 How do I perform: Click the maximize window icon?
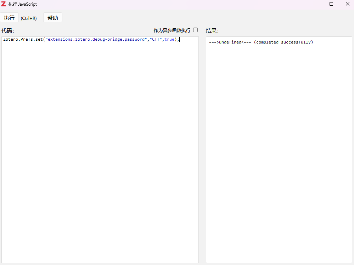click(x=331, y=4)
